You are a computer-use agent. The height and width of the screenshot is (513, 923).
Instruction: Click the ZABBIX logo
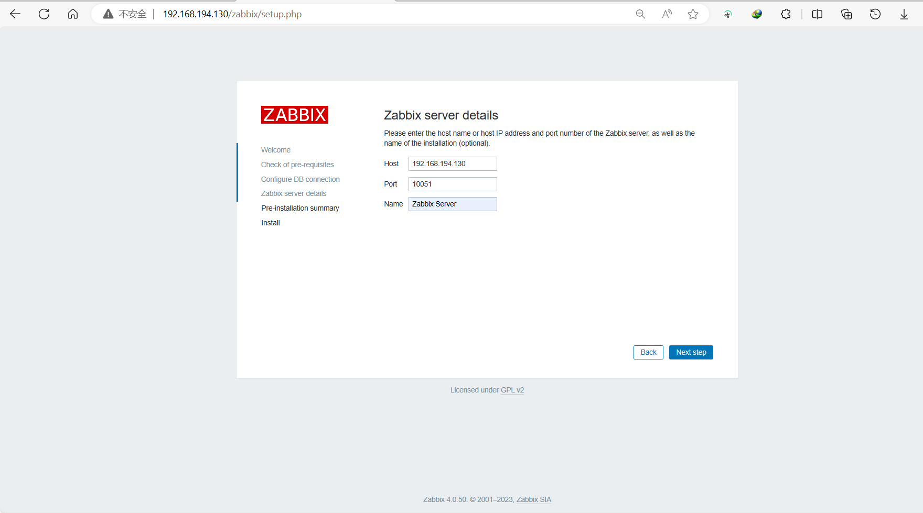295,115
